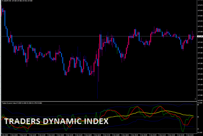203x136 pixels.
Task: Click the 3 Oct 12:05 time axis label
Action: (33, 135)
